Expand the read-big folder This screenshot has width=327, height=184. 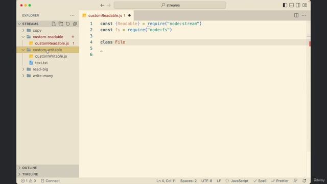click(x=23, y=70)
